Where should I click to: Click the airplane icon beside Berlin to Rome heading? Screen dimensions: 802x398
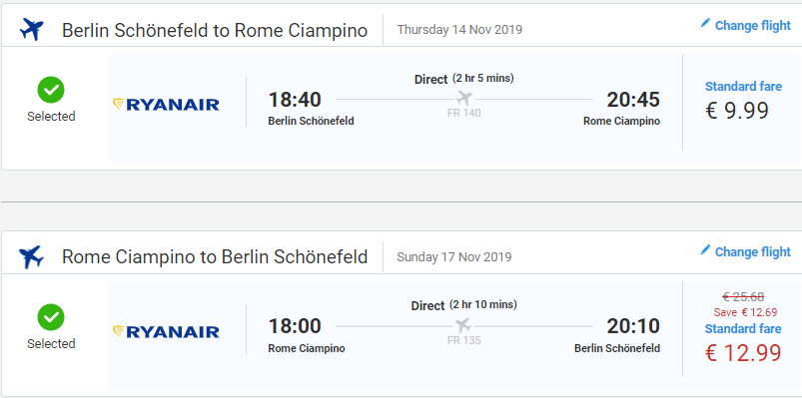tap(32, 30)
